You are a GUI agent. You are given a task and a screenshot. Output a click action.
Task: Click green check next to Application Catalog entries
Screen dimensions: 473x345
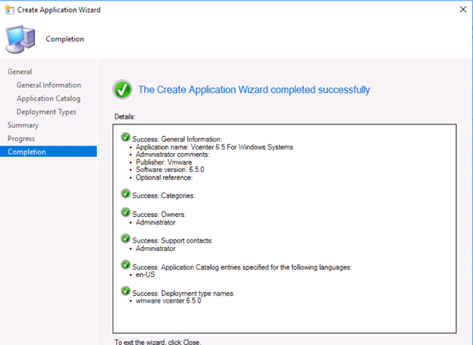(x=126, y=265)
